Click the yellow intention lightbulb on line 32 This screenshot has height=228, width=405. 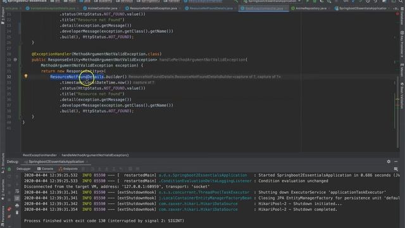coord(26,76)
